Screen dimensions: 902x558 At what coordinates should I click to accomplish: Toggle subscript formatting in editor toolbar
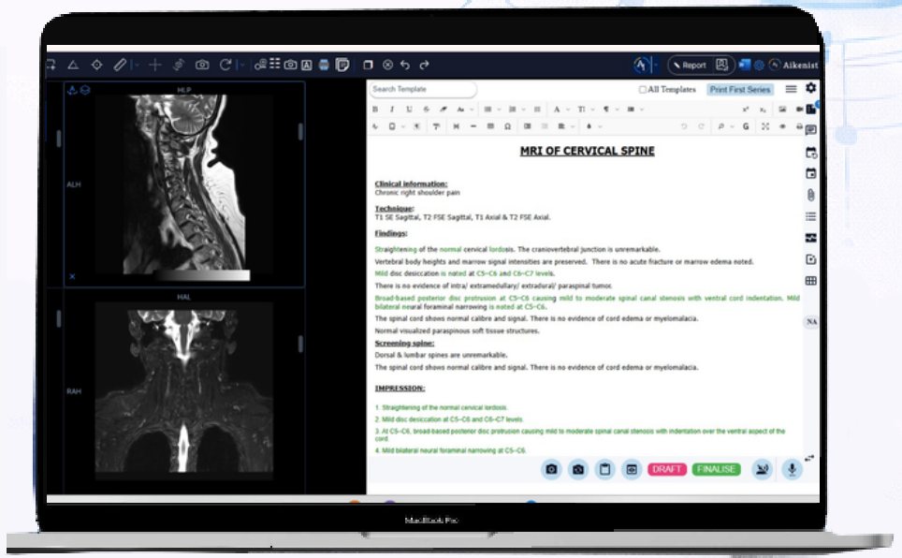[x=763, y=110]
